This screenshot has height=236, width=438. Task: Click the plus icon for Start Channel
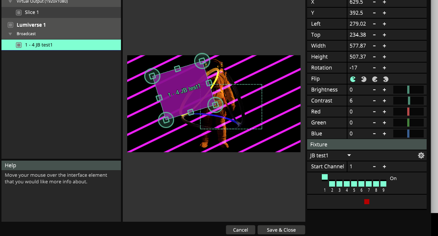(x=384, y=166)
